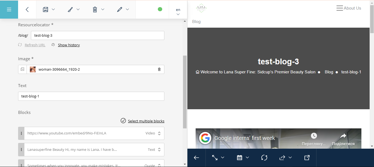
Task: Open the hamburger navigation menu
Action: (x=9, y=10)
